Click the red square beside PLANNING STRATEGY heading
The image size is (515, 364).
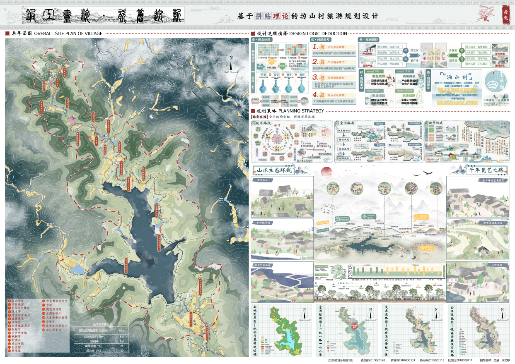coord(253,111)
